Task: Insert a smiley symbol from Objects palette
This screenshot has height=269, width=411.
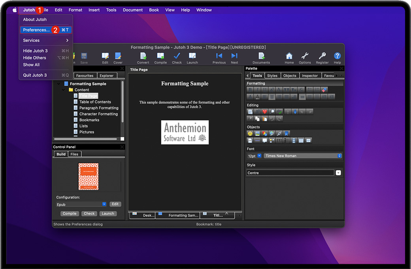Action: [250, 134]
